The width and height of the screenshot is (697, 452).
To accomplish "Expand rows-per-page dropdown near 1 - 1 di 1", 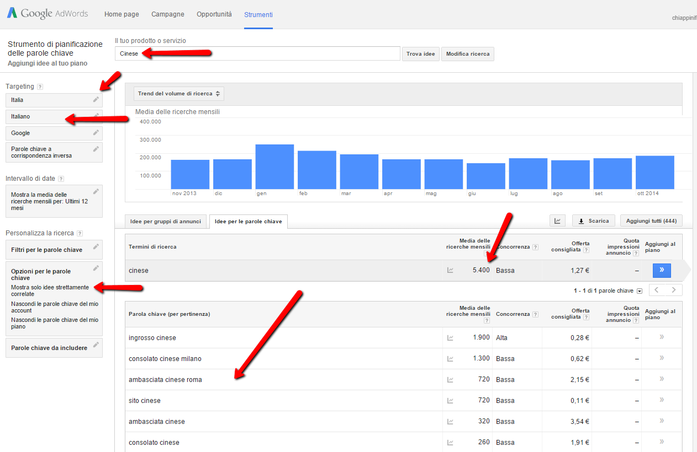I will [x=640, y=291].
